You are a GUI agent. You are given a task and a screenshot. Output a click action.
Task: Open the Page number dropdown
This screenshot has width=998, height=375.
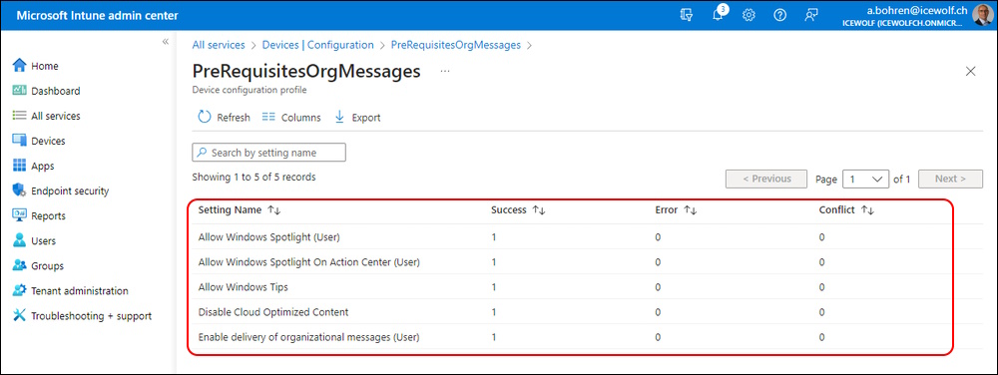point(865,179)
